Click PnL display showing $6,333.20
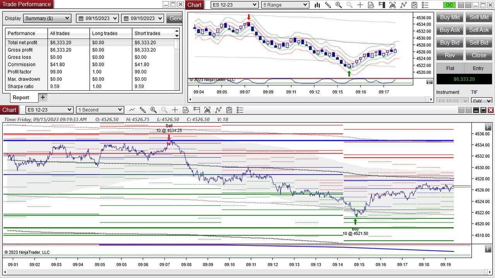Screen dimensions: 495x278 point(464,79)
